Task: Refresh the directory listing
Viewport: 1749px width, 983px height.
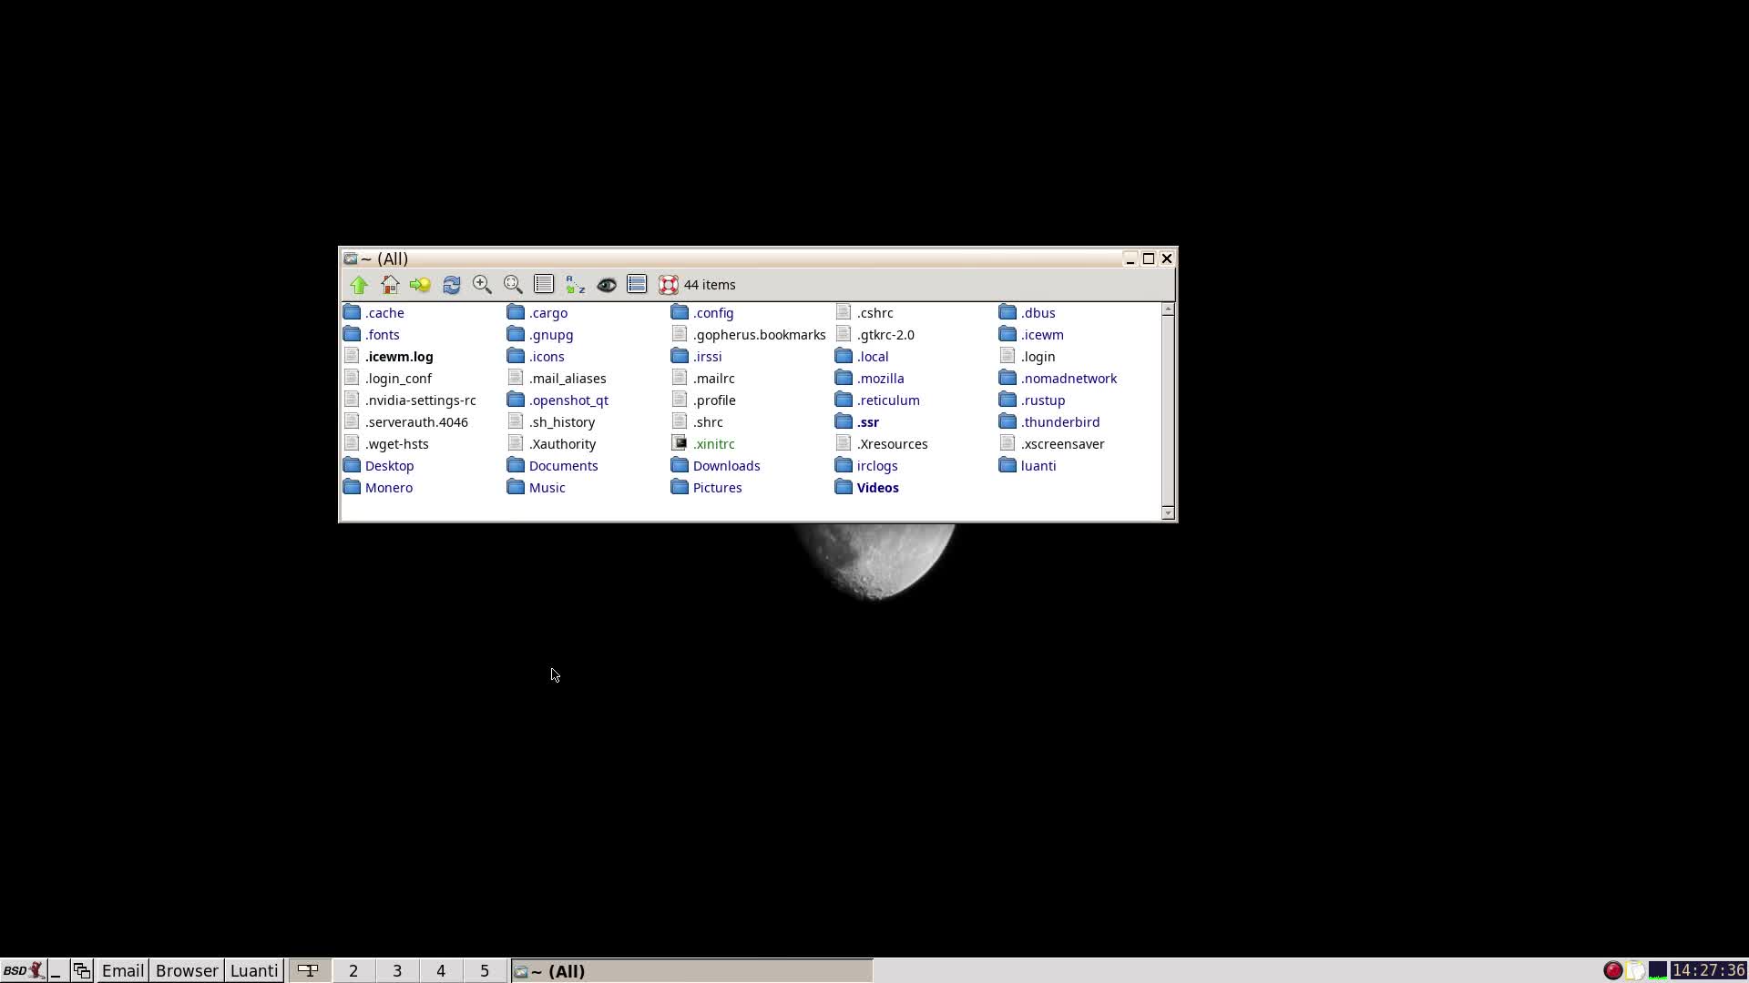Action: tap(451, 284)
